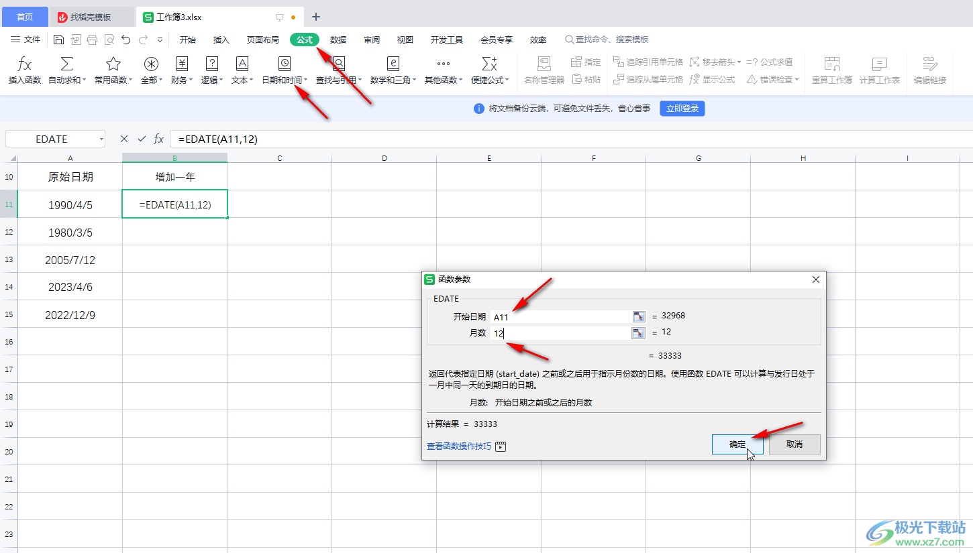Click the Print Preview icon
The height and width of the screenshot is (553, 973).
click(x=109, y=40)
